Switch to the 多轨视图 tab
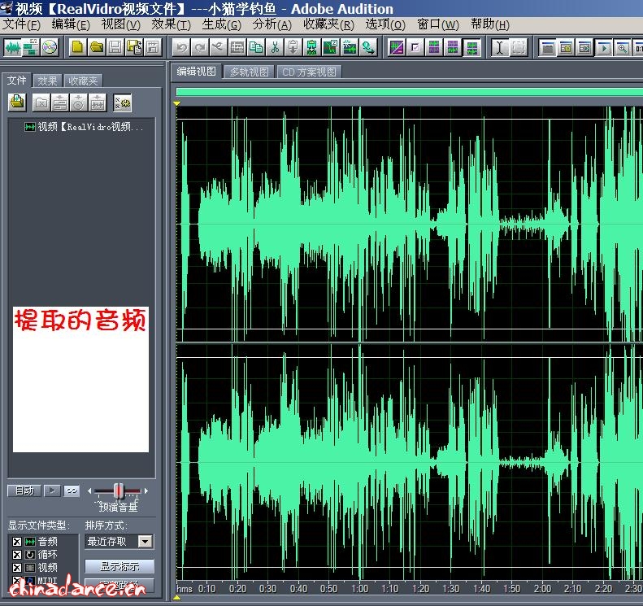 coord(249,72)
